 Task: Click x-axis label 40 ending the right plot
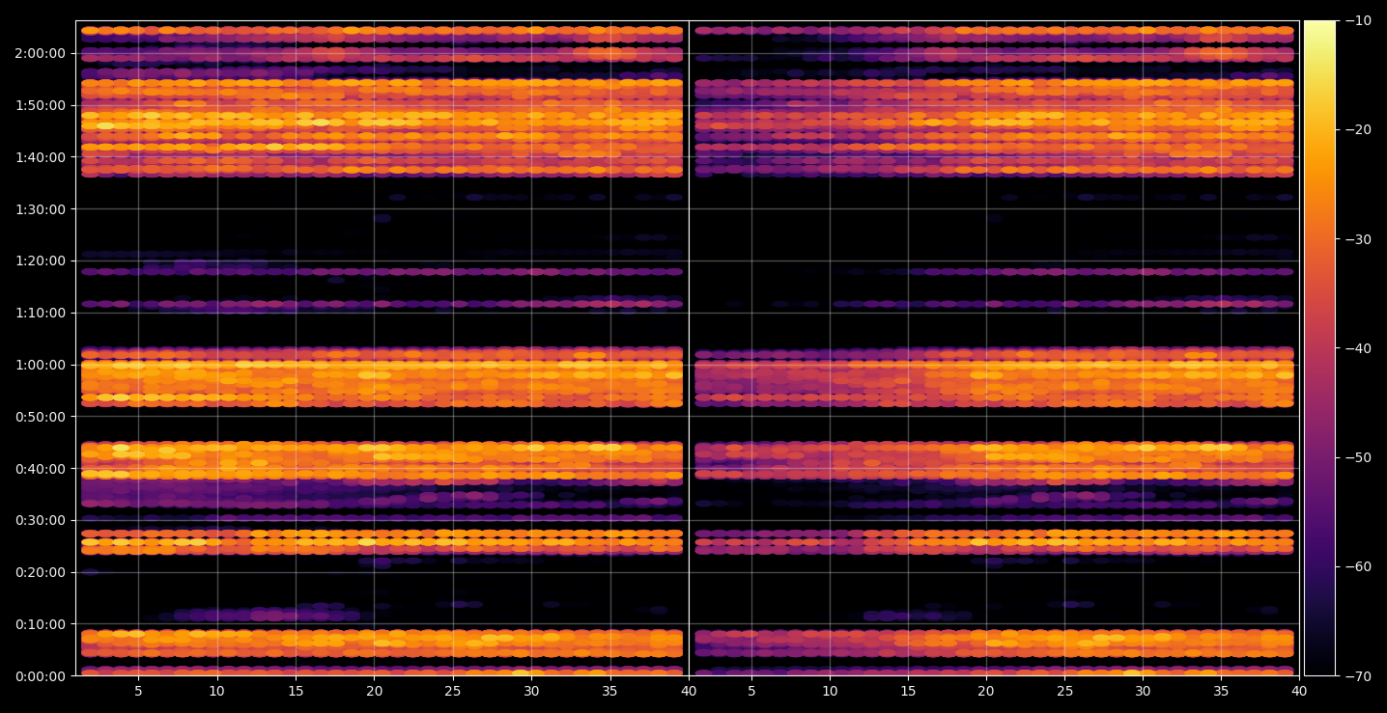tap(1300, 691)
